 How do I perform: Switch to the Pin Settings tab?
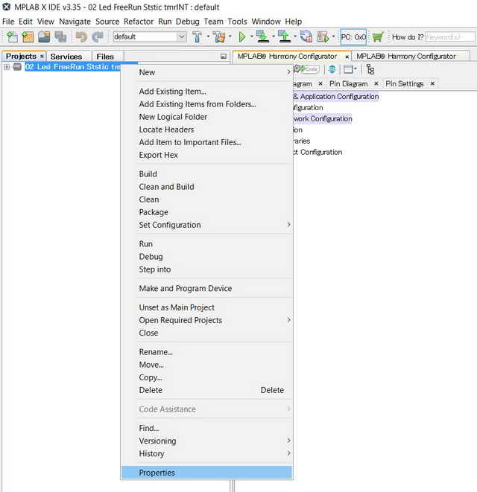[x=405, y=84]
